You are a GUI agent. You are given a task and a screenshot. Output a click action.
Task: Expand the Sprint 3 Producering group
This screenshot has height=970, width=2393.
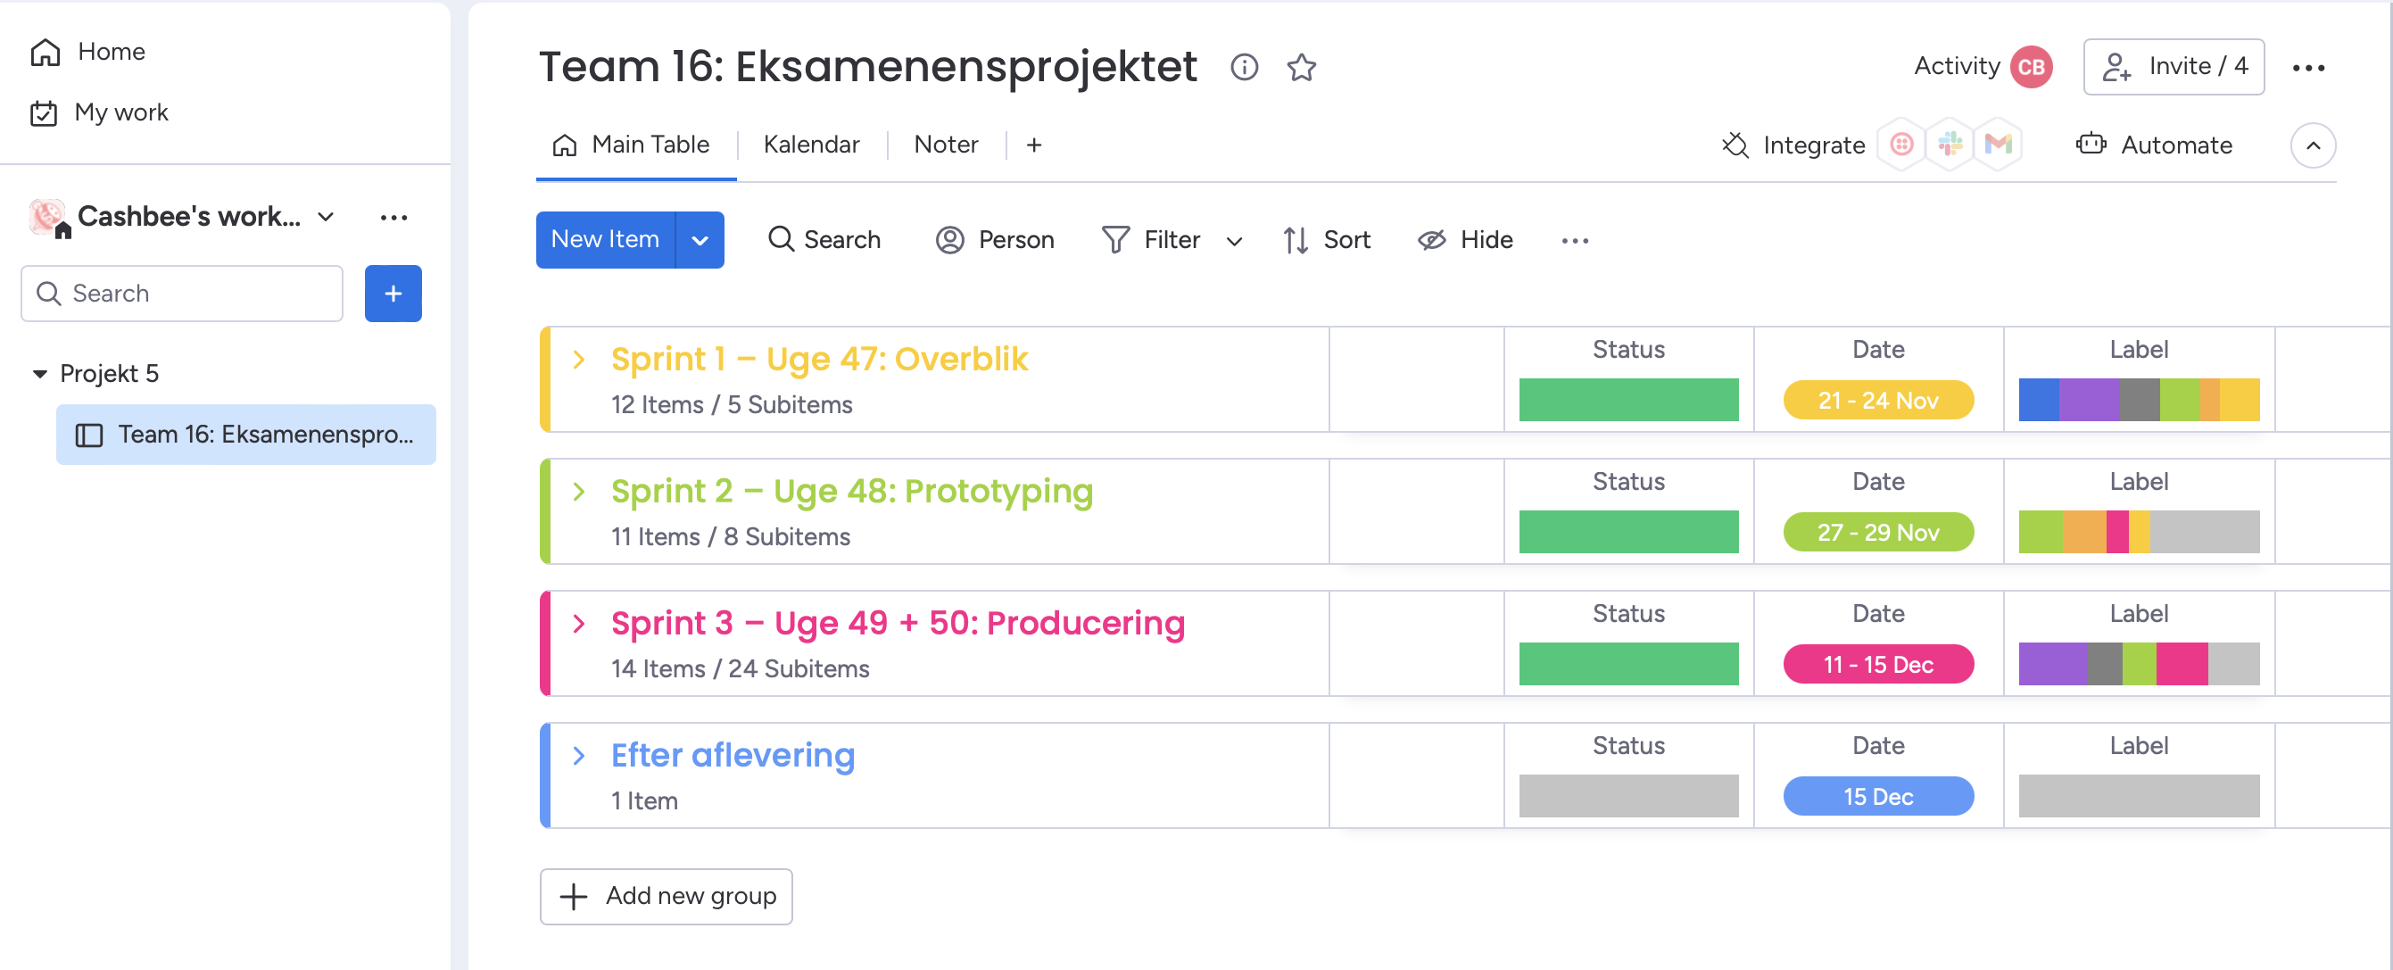coord(579,624)
